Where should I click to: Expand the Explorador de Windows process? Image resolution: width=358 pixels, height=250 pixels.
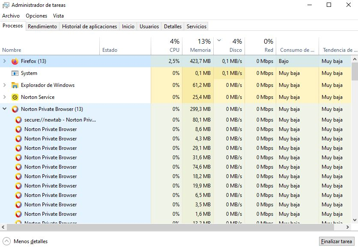pos(5,85)
